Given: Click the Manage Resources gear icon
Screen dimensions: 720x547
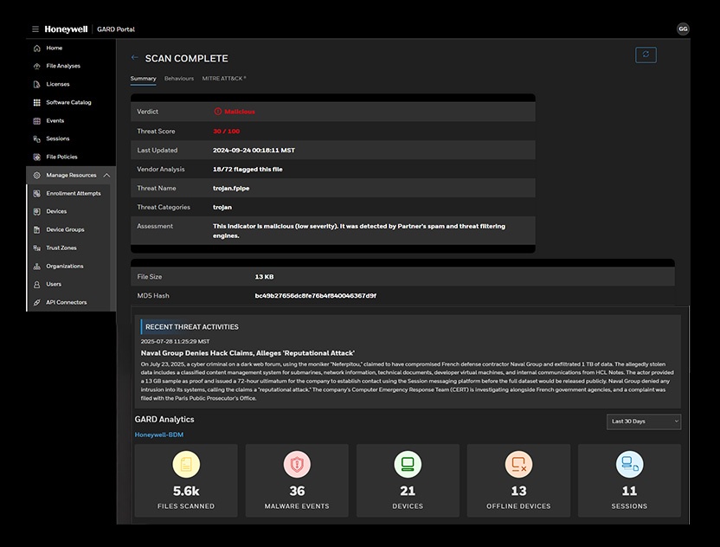Looking at the screenshot, I should point(36,175).
